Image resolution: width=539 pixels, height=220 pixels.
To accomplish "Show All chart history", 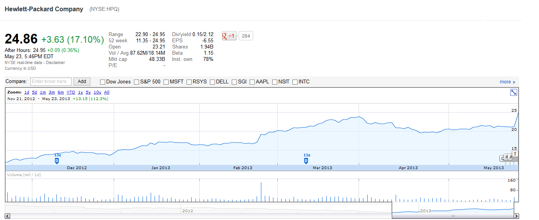I will click(x=107, y=92).
